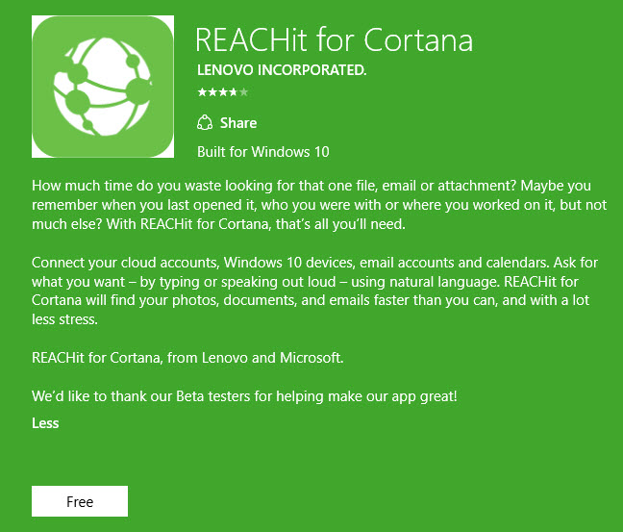Click the Share icon

[x=204, y=122]
